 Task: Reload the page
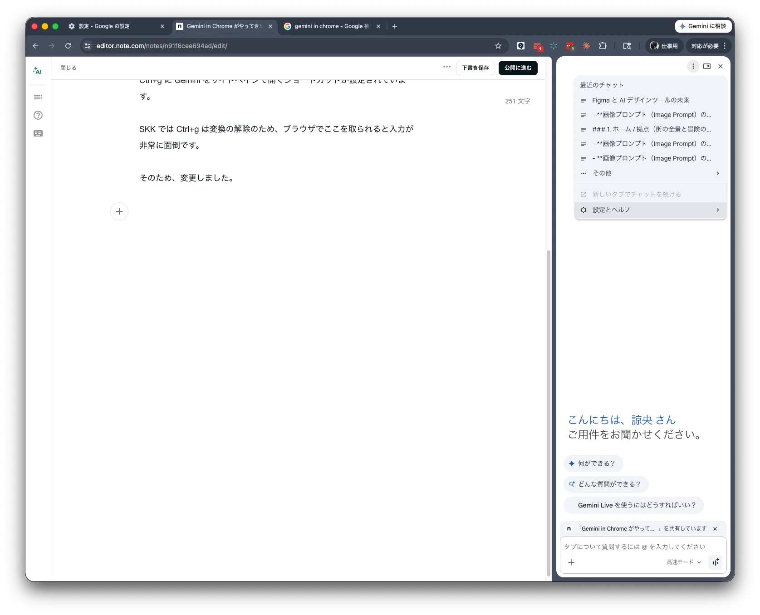tap(68, 46)
